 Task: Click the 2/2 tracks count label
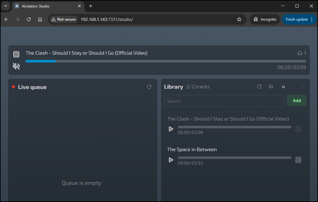pyautogui.click(x=198, y=86)
